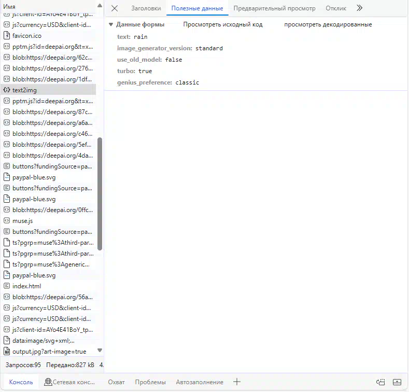Viewport: 409px width, 392px height.
Task: Click the Сетевая консоль globe icon
Action: click(48, 382)
